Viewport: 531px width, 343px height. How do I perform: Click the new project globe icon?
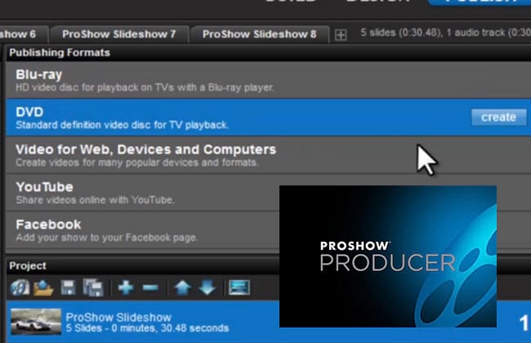click(20, 287)
